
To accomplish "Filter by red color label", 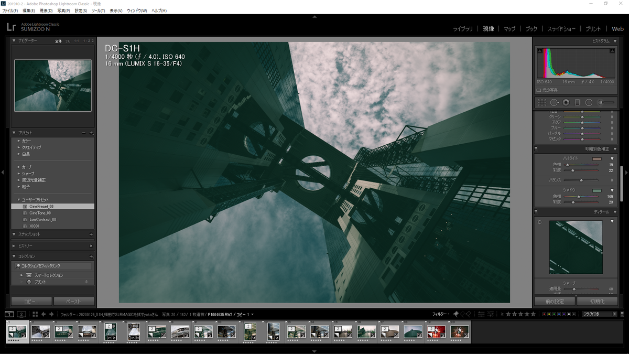I will pos(544,314).
